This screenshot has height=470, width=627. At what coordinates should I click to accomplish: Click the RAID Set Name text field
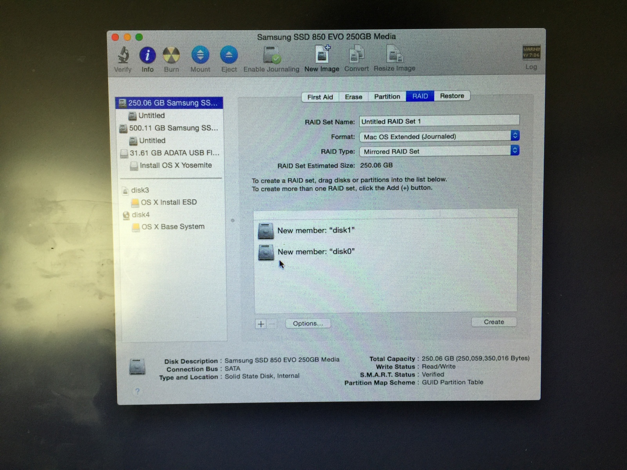[x=439, y=121]
